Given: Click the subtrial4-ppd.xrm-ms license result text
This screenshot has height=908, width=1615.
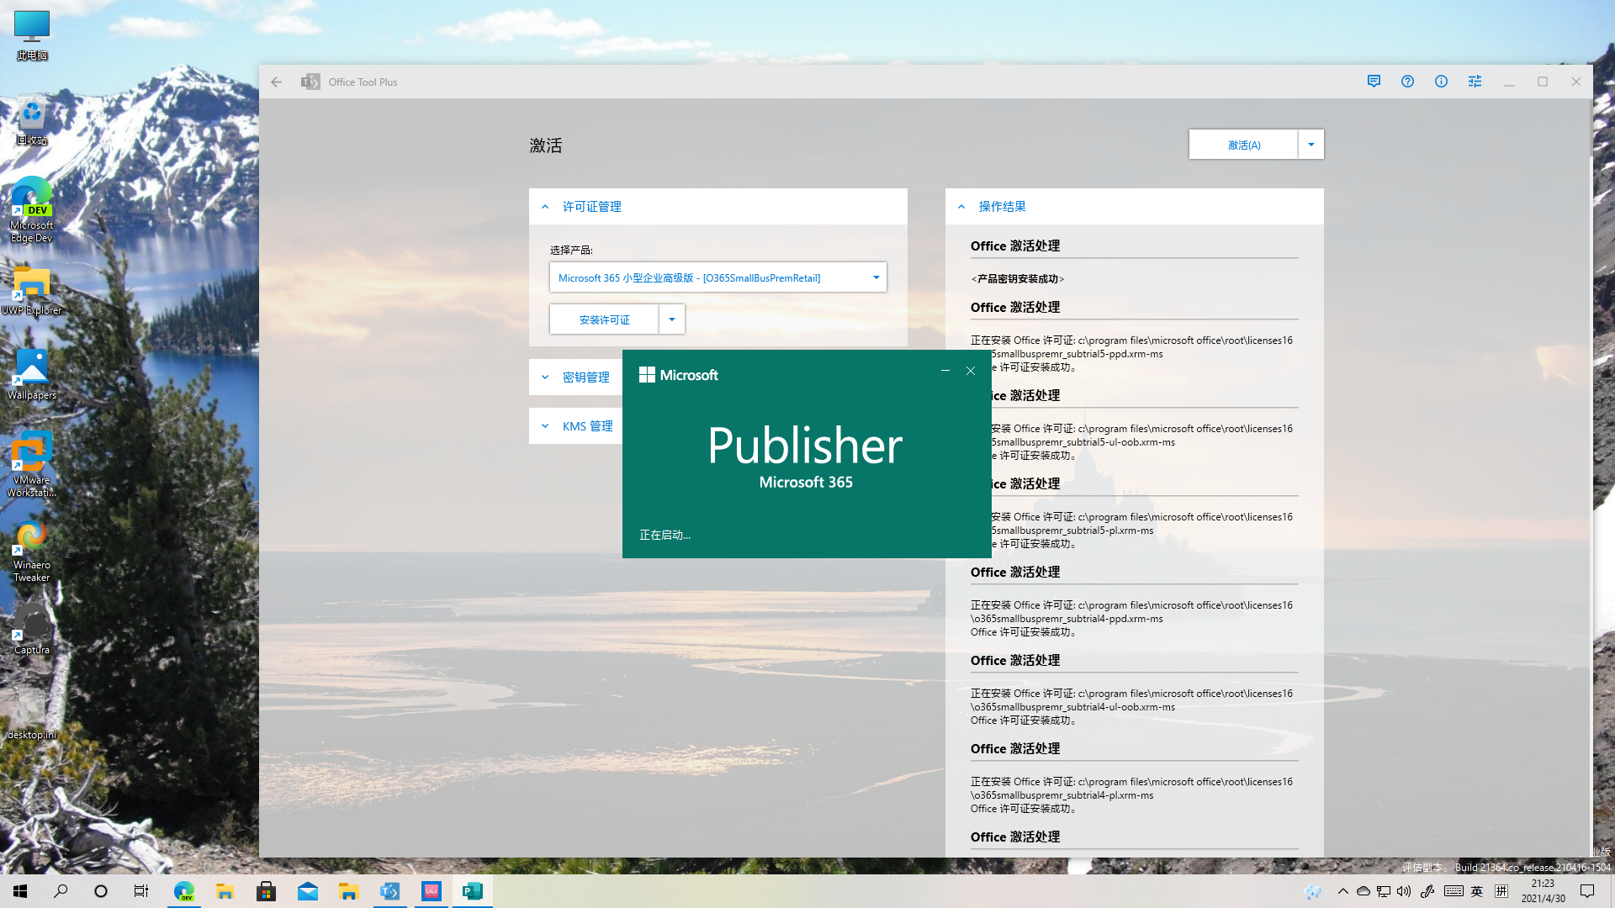Looking at the screenshot, I should (1131, 618).
